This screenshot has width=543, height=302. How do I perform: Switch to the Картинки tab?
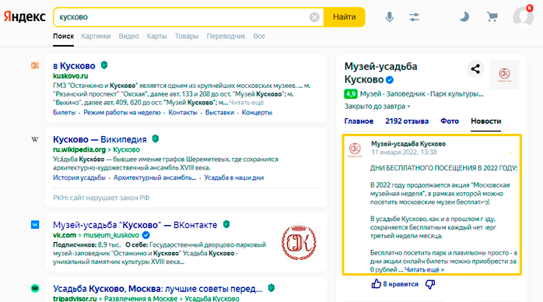tap(96, 36)
